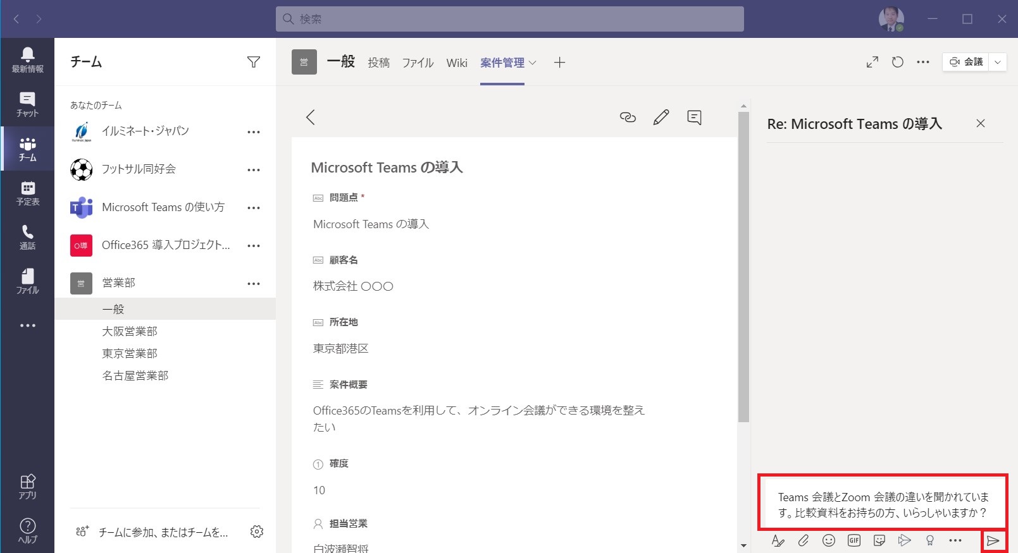Open more options for Microsoft Teams の使い方
Screen dimensions: 1018x553
tap(254, 208)
